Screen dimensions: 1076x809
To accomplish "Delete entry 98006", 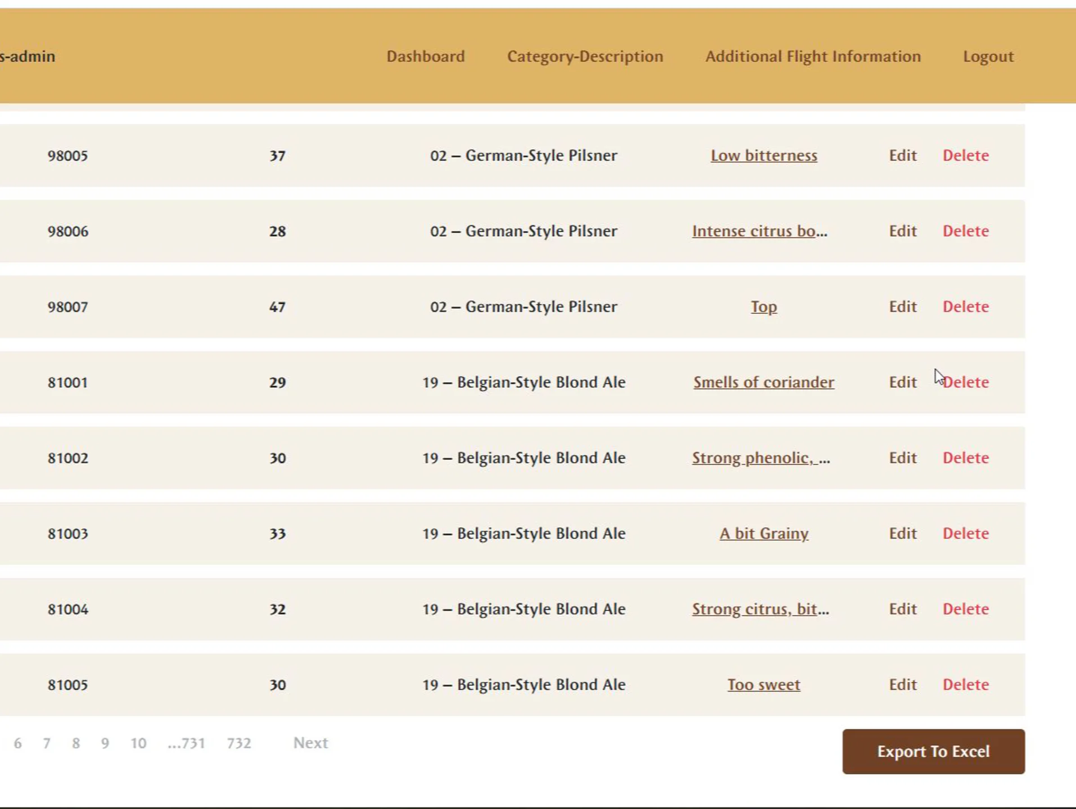I will point(965,231).
